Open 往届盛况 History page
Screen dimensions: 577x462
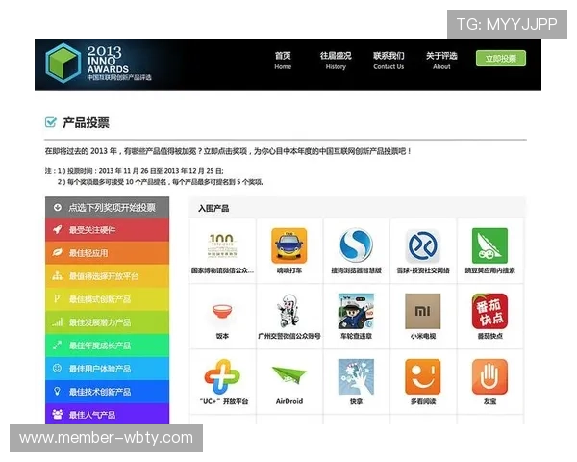tap(336, 61)
